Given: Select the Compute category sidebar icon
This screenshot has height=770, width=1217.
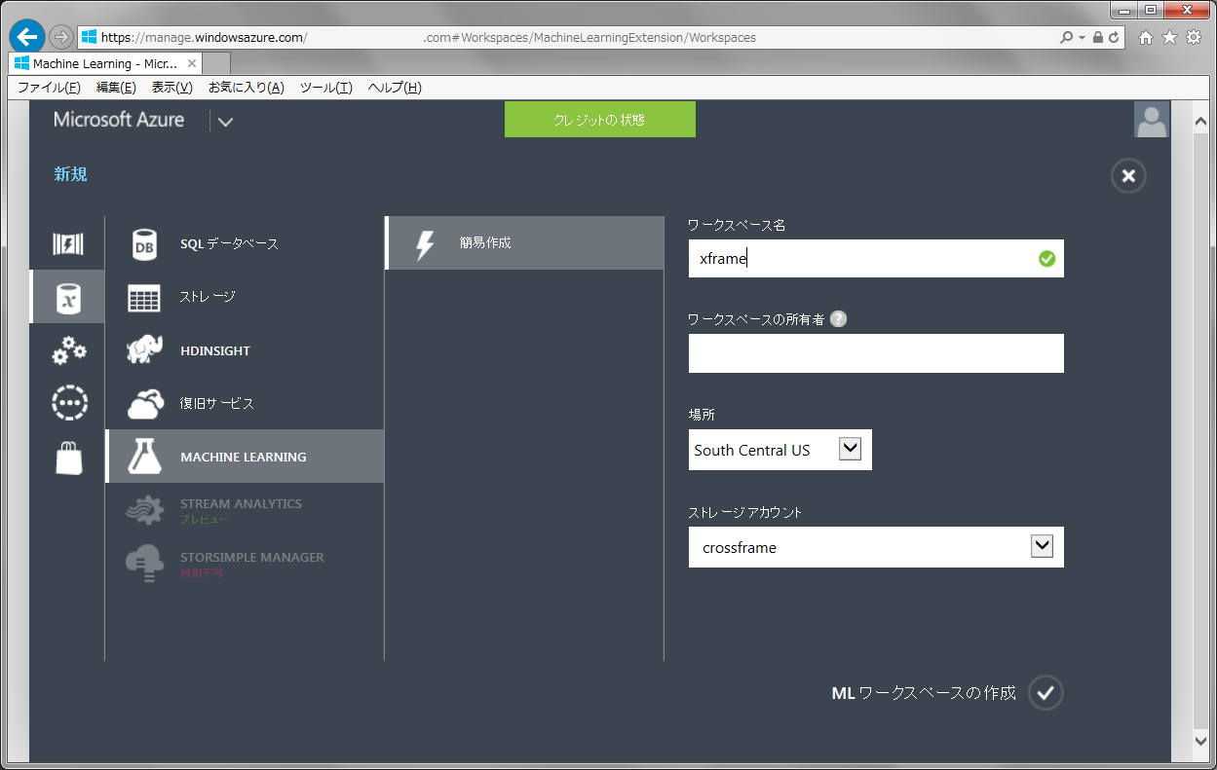Looking at the screenshot, I should coord(67,243).
